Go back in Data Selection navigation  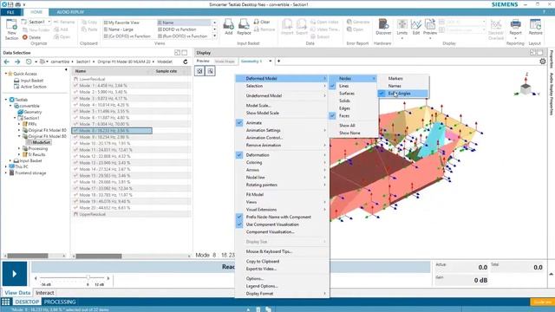(x=7, y=62)
